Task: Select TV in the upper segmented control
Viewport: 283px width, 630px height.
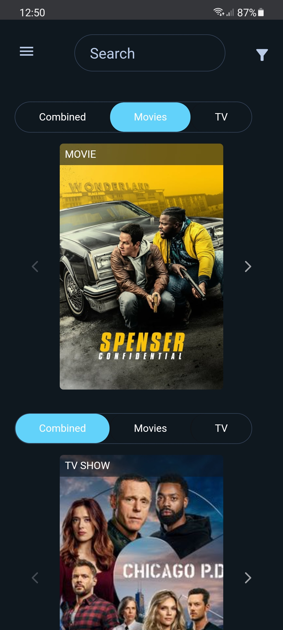Action: pyautogui.click(x=221, y=117)
